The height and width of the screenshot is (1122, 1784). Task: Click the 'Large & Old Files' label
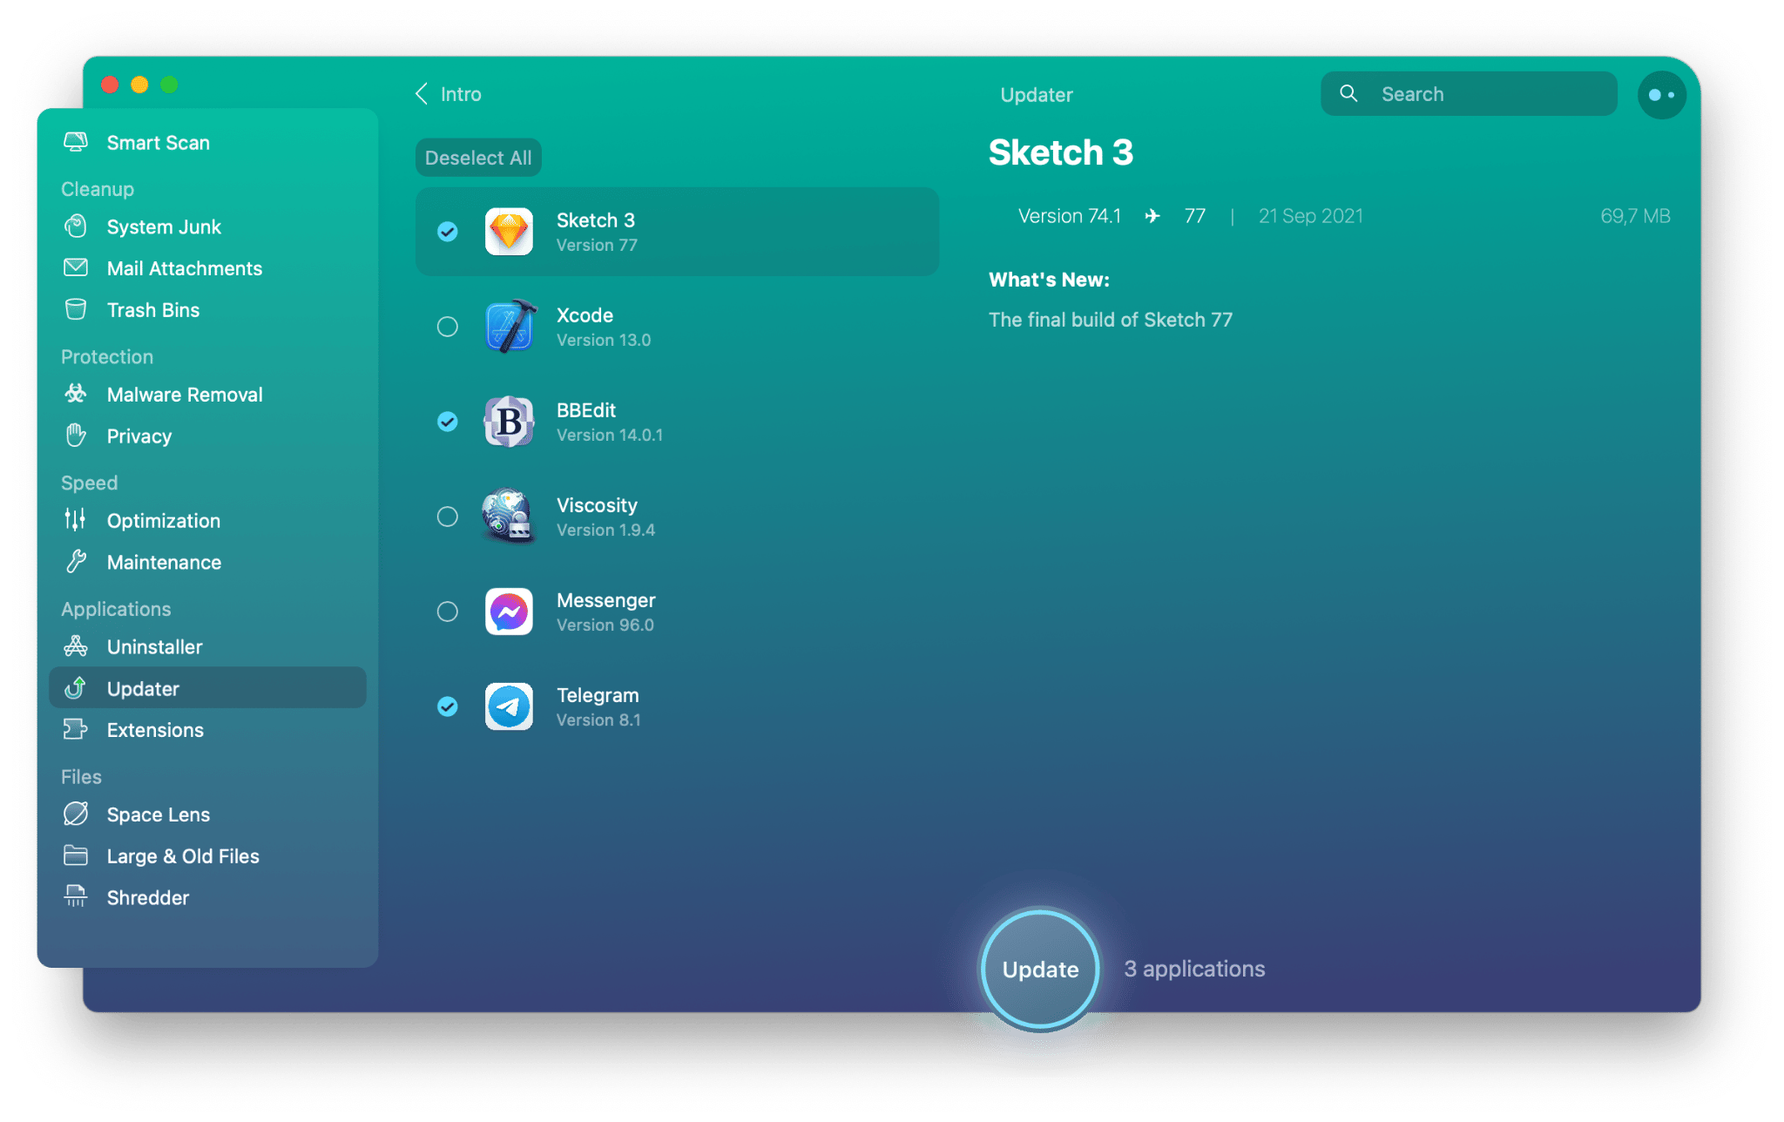[x=183, y=856]
